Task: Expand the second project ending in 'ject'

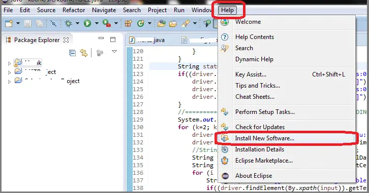Action: [x=9, y=72]
